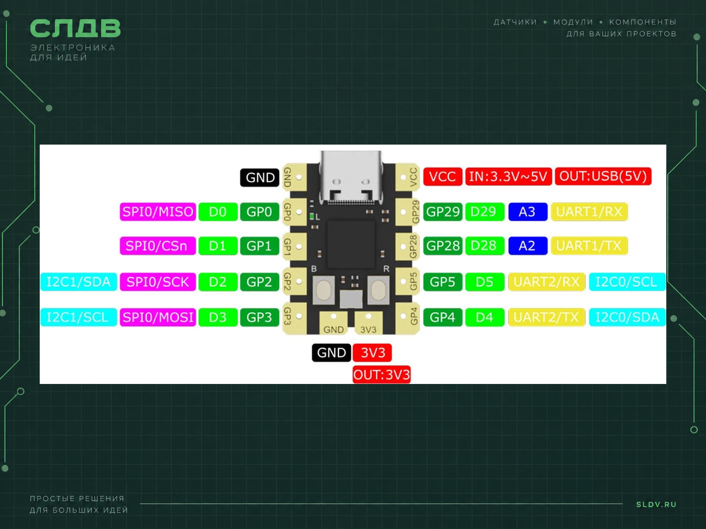Click the green GP3 label
Image resolution: width=706 pixels, height=529 pixels.
pyautogui.click(x=259, y=317)
